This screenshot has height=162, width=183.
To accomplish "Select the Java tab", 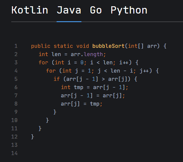I will tap(69, 10).
